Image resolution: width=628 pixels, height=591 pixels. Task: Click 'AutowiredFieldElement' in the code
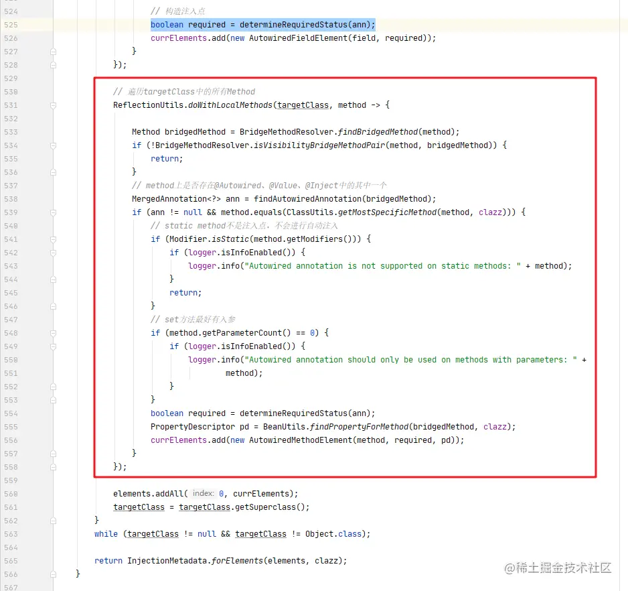(x=299, y=38)
